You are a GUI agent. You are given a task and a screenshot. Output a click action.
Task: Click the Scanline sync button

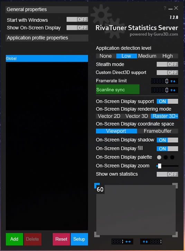coord(118,89)
